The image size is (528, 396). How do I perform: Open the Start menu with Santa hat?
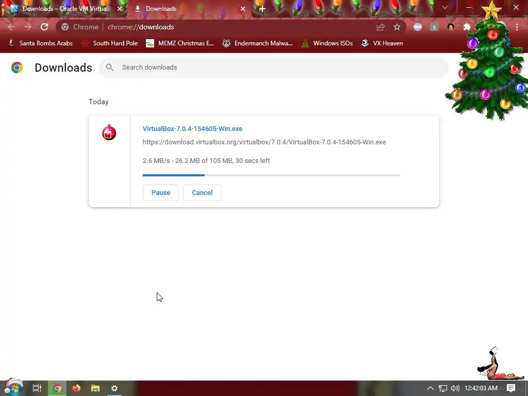pyautogui.click(x=13, y=387)
